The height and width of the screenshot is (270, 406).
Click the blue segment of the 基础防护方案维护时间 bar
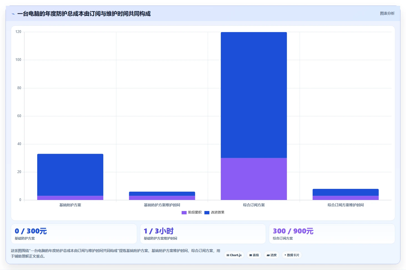coord(162,194)
